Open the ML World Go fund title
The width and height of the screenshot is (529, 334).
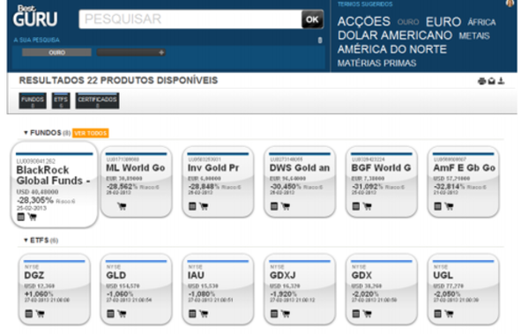tap(136, 167)
